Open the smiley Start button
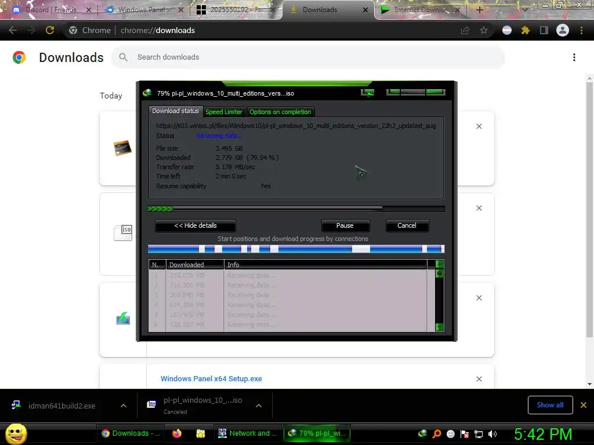This screenshot has height=445, width=594. click(x=16, y=433)
